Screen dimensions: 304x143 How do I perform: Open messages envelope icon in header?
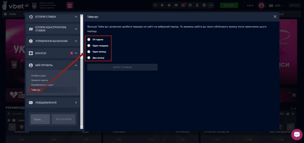tap(176, 5)
